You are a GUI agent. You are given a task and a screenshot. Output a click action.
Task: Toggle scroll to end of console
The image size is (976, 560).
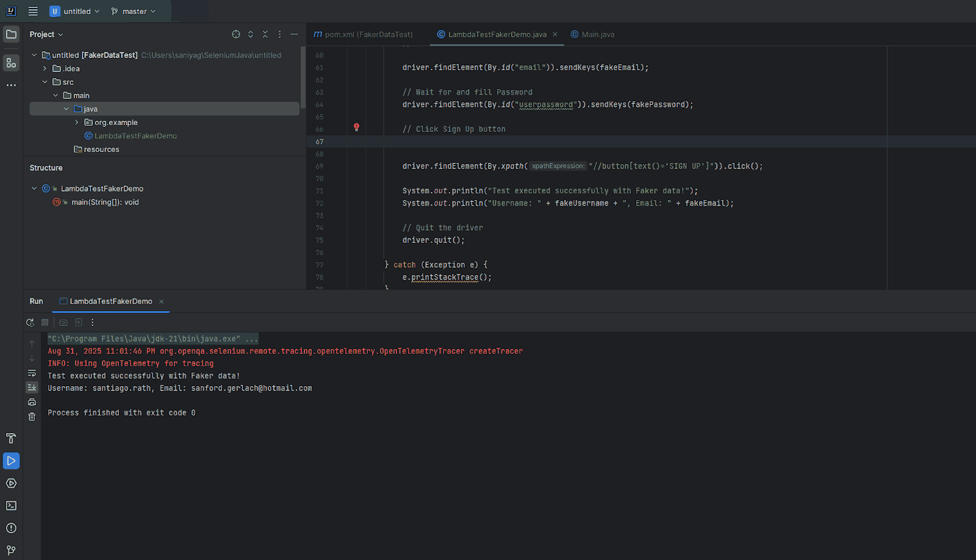(x=32, y=387)
